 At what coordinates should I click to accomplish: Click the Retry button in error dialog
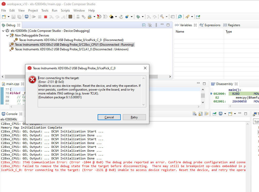[x=134, y=117]
